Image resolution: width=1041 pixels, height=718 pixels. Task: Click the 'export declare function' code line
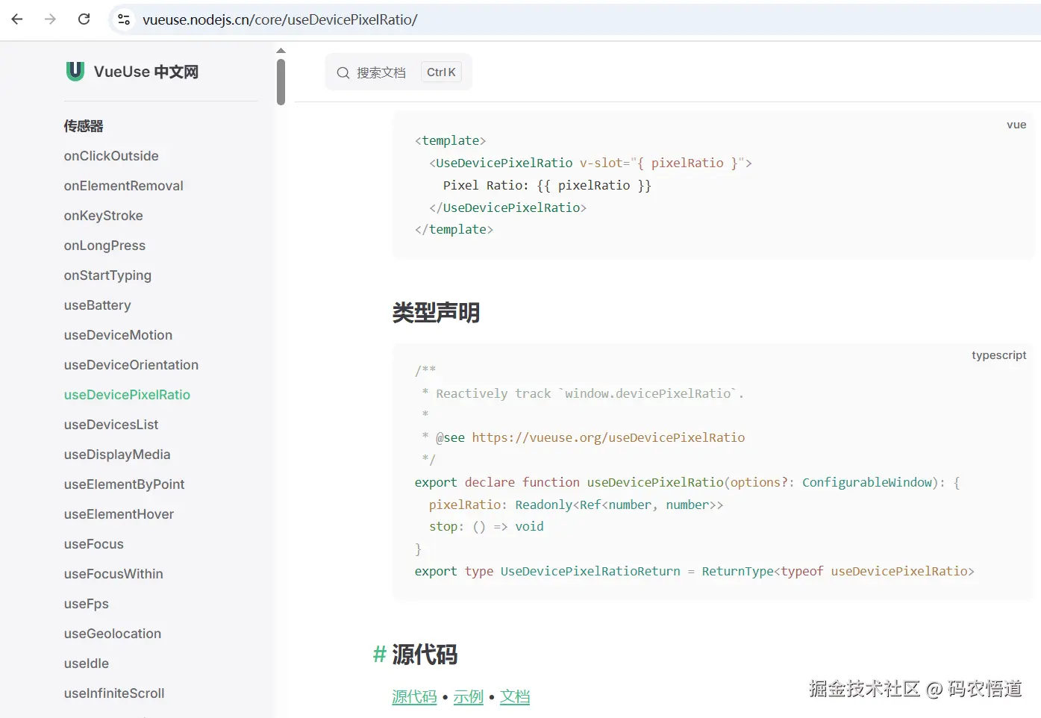tap(687, 482)
